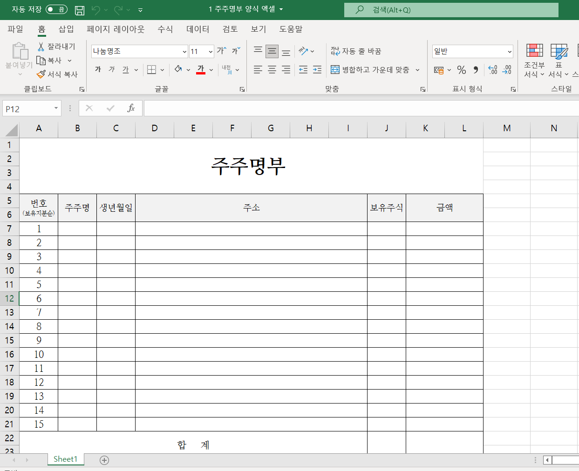Open 조건부 서식 conditional formatting
The height and width of the screenshot is (471, 579).
[534, 60]
